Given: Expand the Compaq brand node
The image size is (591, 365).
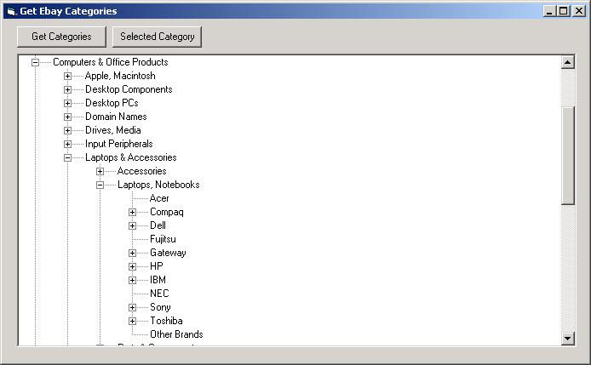Looking at the screenshot, I should coord(133,212).
